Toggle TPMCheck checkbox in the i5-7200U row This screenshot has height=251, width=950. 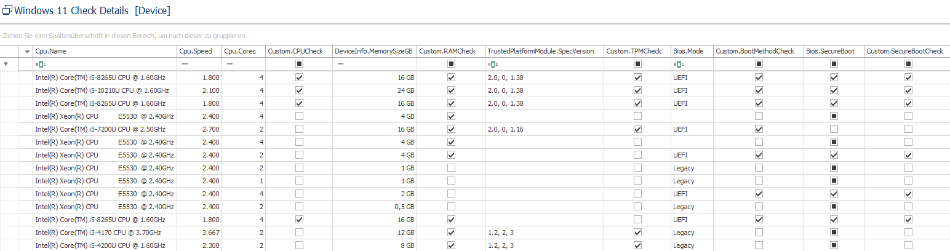click(x=637, y=129)
